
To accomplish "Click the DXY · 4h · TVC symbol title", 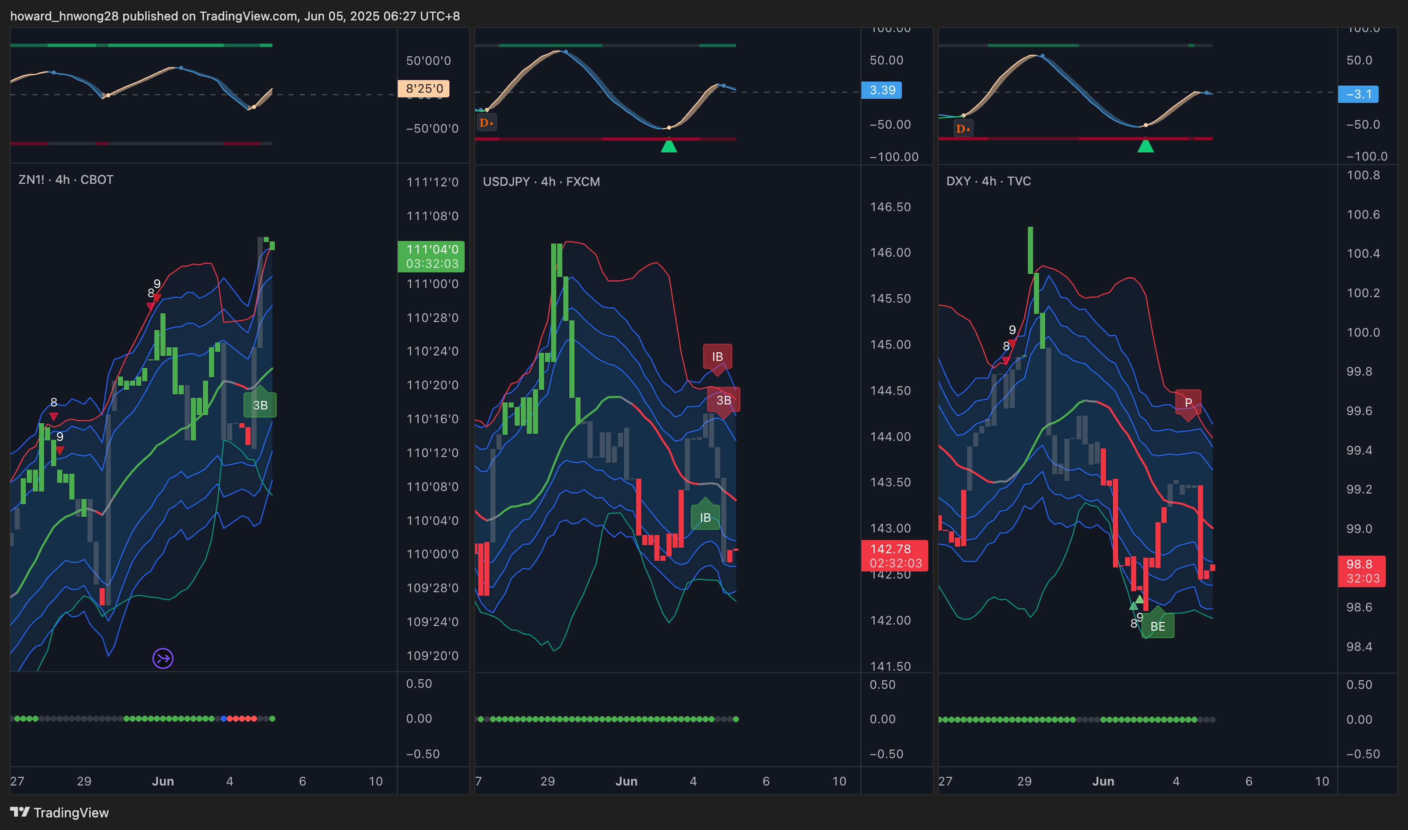I will (989, 181).
